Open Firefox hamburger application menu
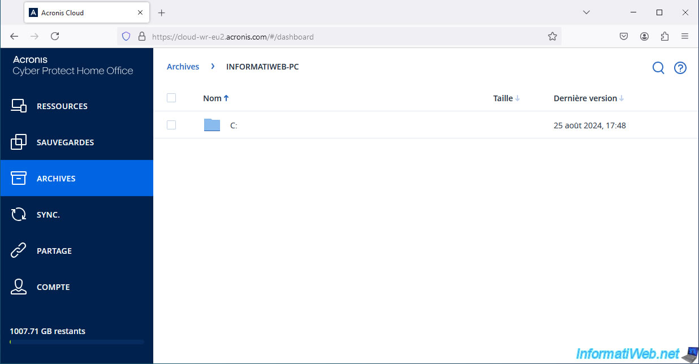The width and height of the screenshot is (699, 364). point(685,36)
